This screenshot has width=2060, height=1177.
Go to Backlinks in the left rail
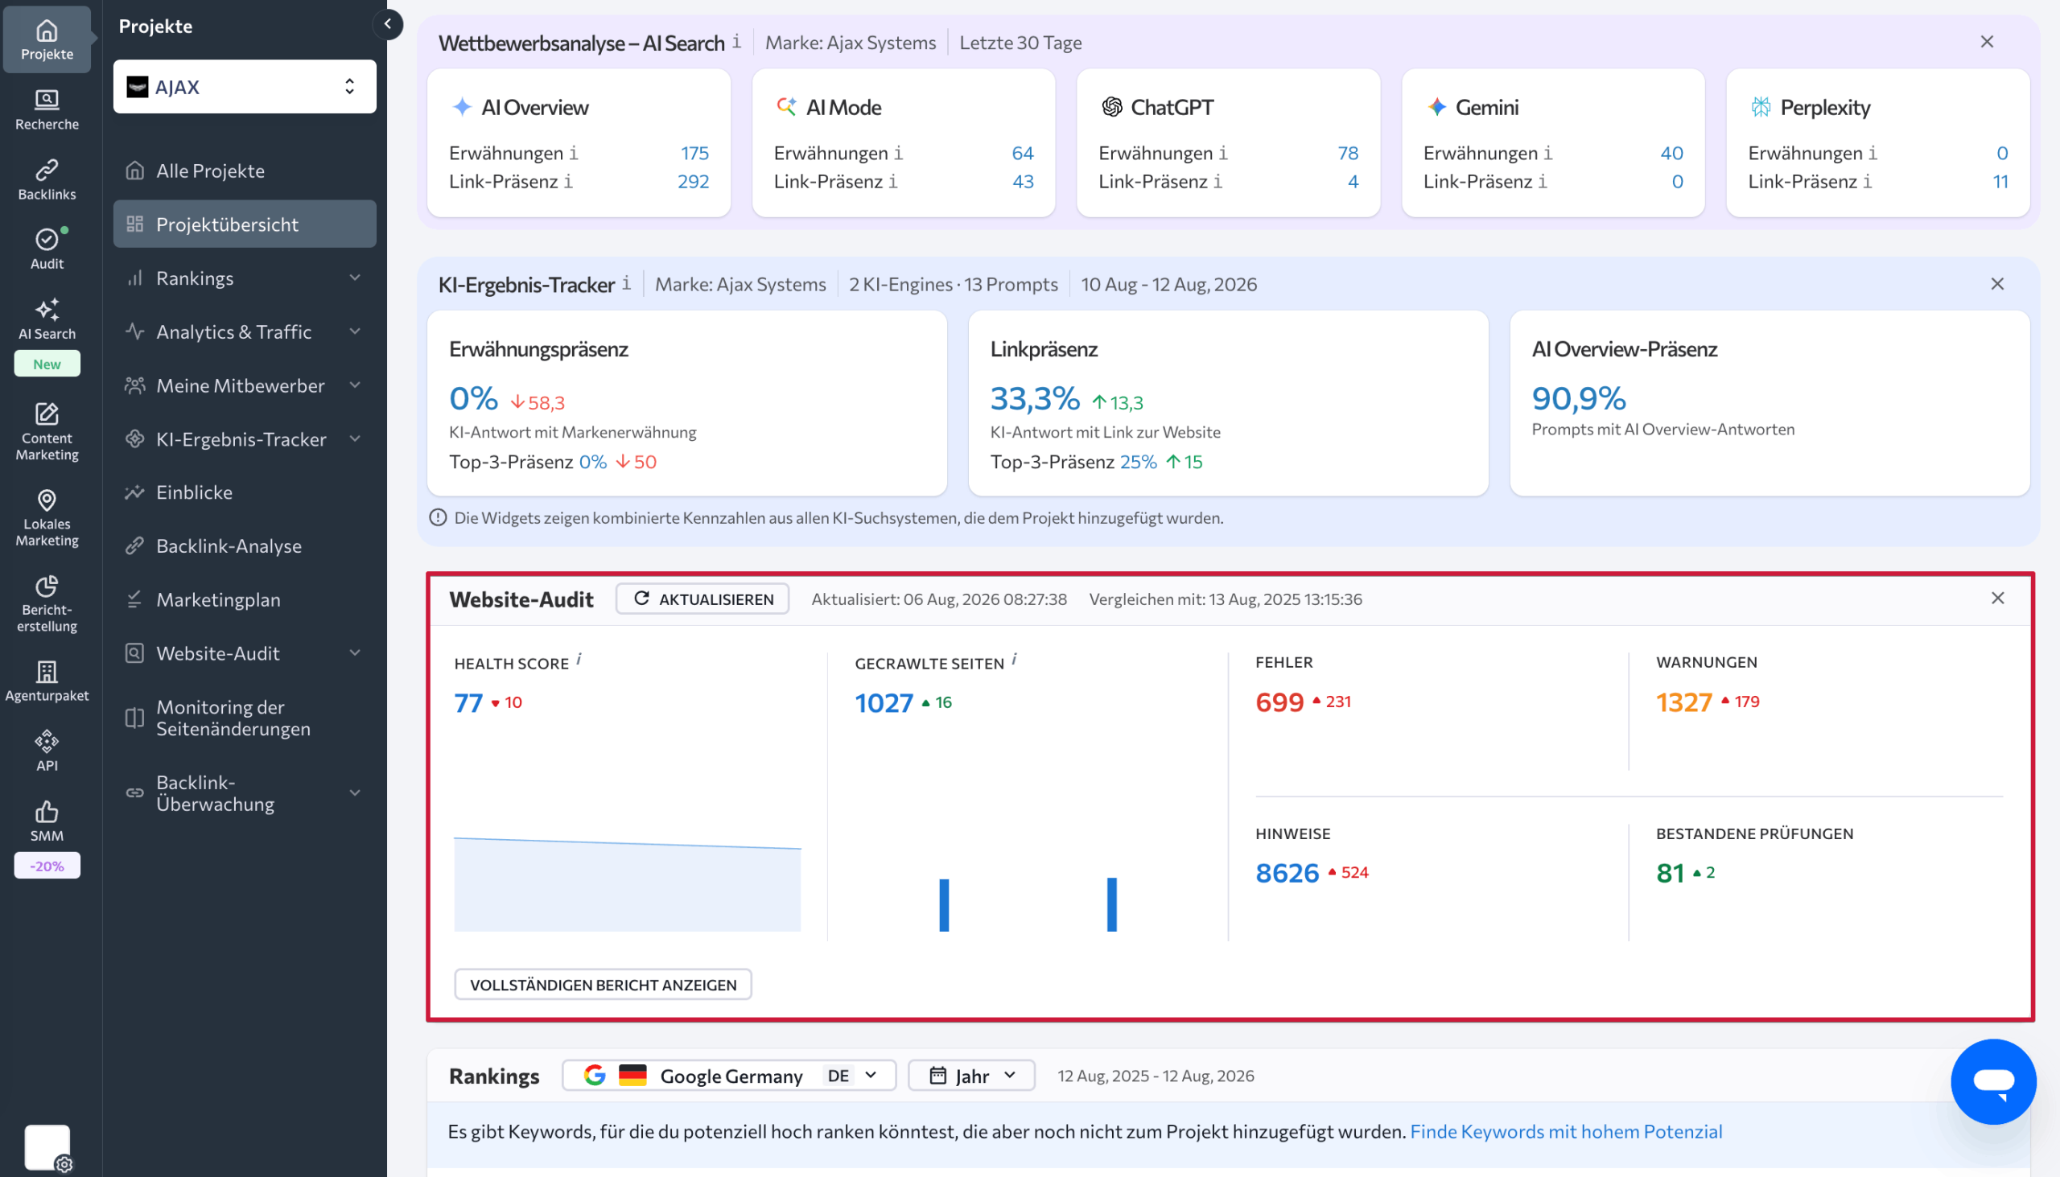pos(47,179)
